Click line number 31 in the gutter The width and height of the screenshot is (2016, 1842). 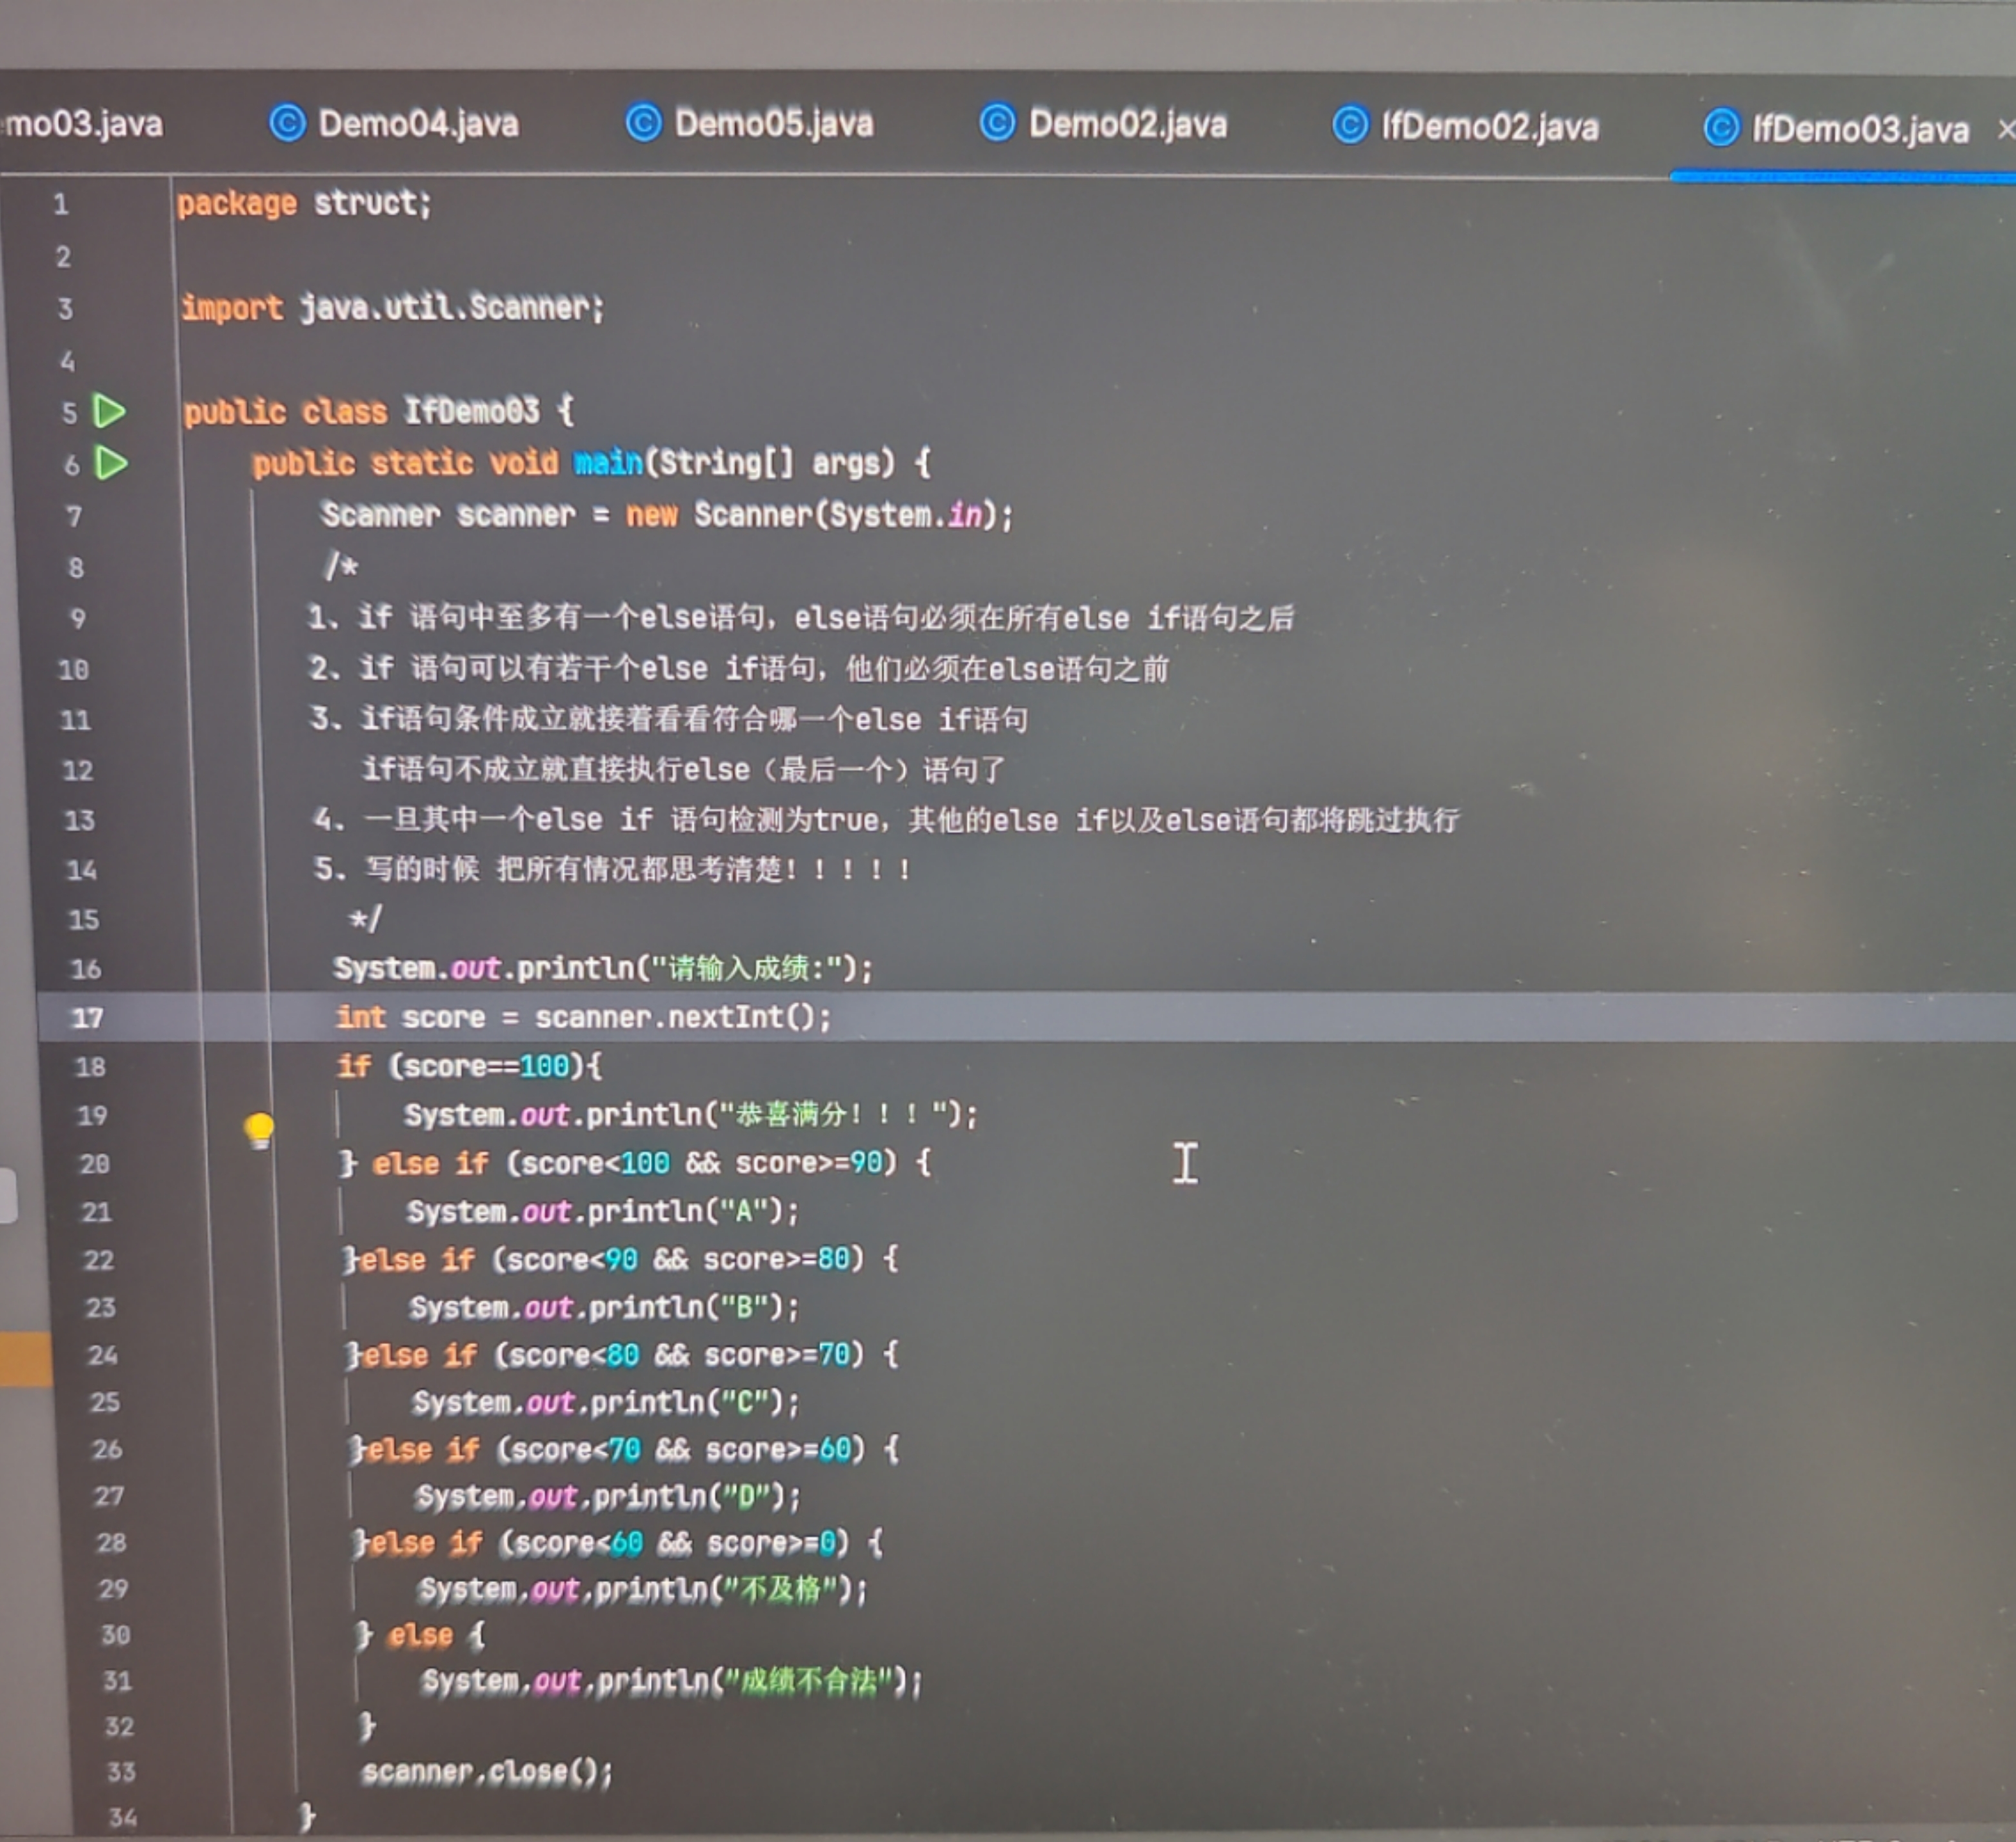pyautogui.click(x=117, y=1681)
